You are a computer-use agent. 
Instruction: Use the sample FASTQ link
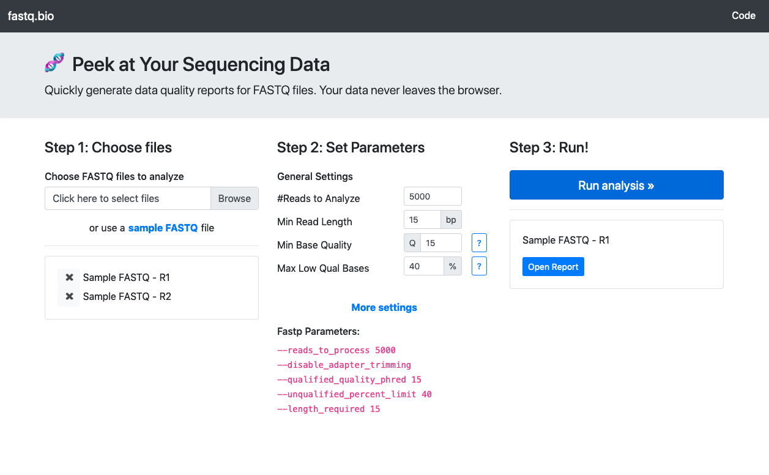(163, 228)
